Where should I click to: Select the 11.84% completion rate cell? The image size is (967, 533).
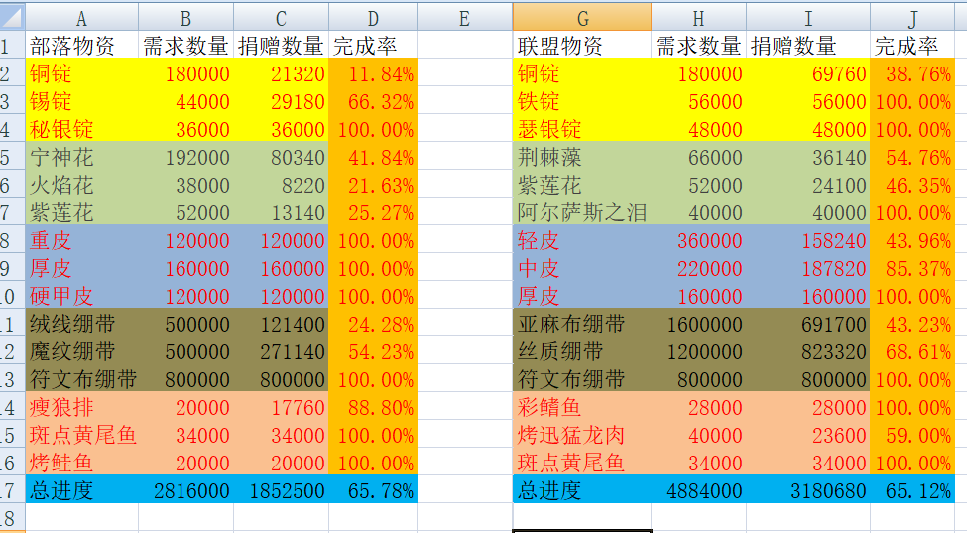pos(373,73)
